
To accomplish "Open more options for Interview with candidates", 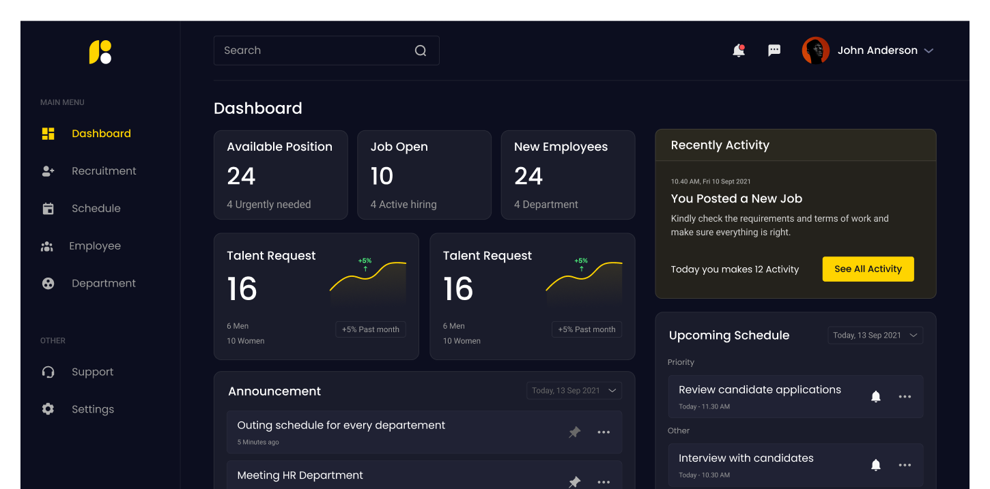I will pyautogui.click(x=905, y=465).
